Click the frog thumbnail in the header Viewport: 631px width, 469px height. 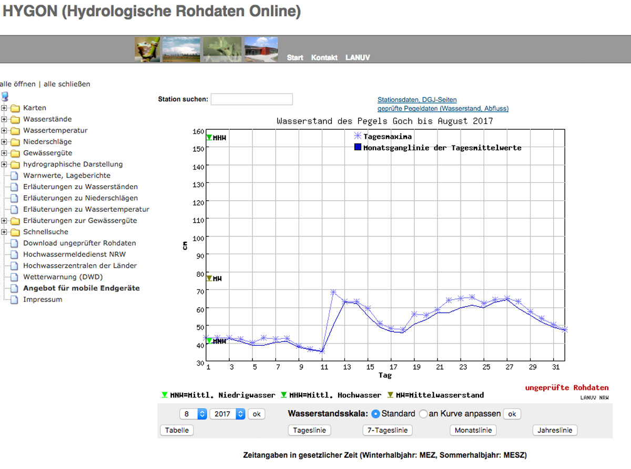(x=147, y=49)
